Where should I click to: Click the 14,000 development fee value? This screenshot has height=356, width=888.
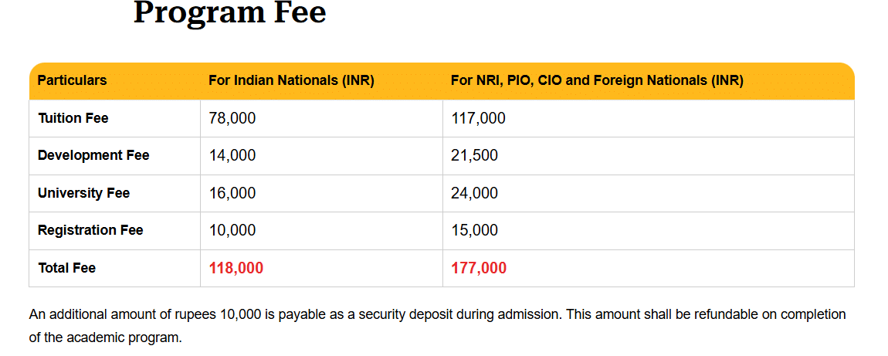(232, 155)
